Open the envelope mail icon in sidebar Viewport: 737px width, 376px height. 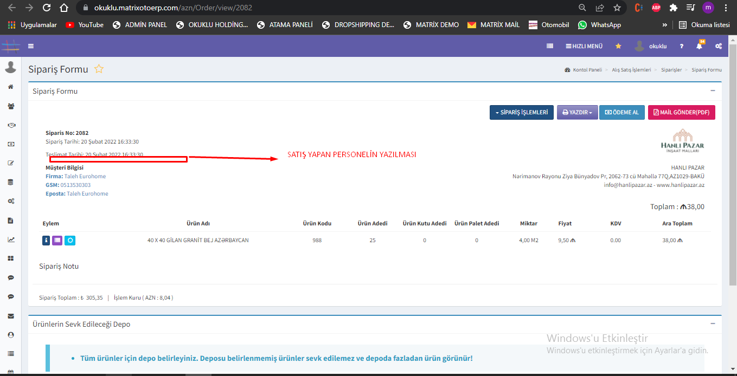(x=10, y=316)
